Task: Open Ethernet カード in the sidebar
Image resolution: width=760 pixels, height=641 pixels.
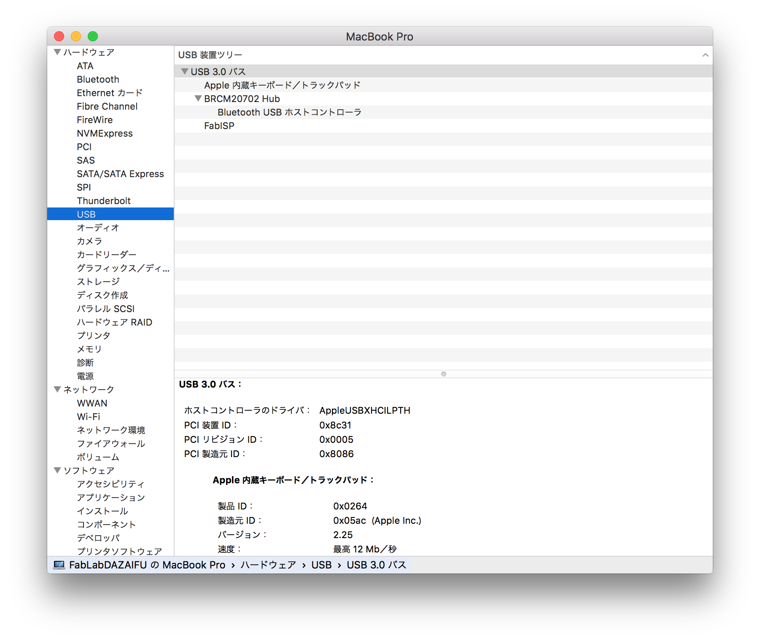Action: click(x=110, y=93)
